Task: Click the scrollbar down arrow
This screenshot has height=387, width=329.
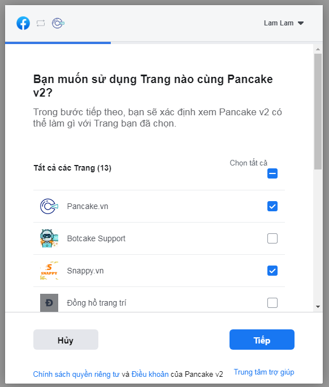Action: click(x=318, y=307)
